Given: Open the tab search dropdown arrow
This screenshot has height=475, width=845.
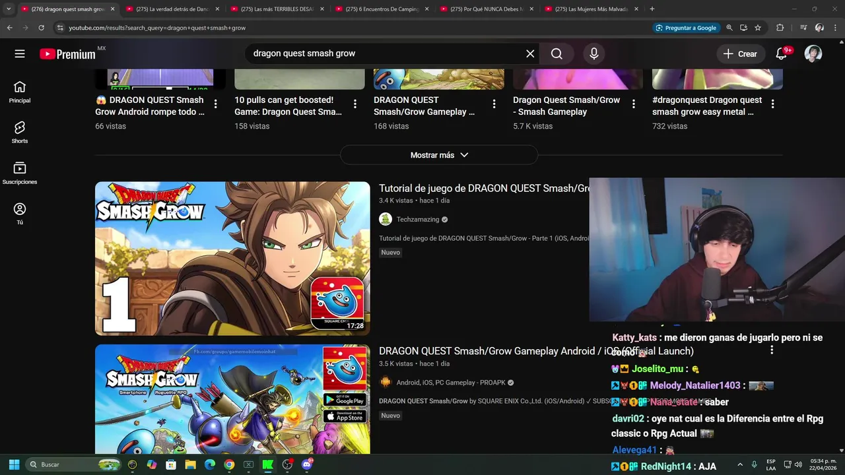Looking at the screenshot, I should 9,9.
